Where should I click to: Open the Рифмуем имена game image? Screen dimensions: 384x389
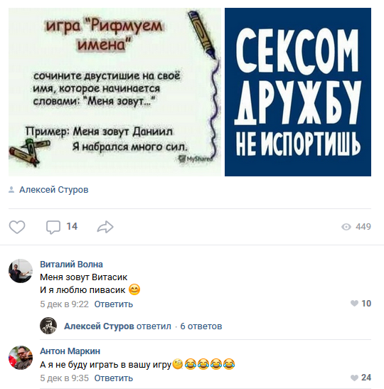click(x=115, y=92)
